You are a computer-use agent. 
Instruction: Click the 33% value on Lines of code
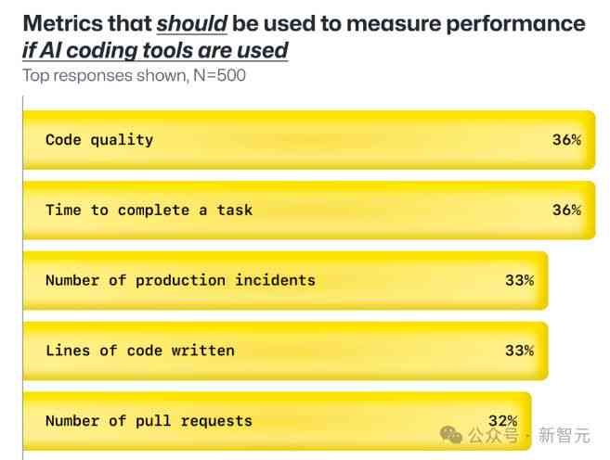pos(520,351)
